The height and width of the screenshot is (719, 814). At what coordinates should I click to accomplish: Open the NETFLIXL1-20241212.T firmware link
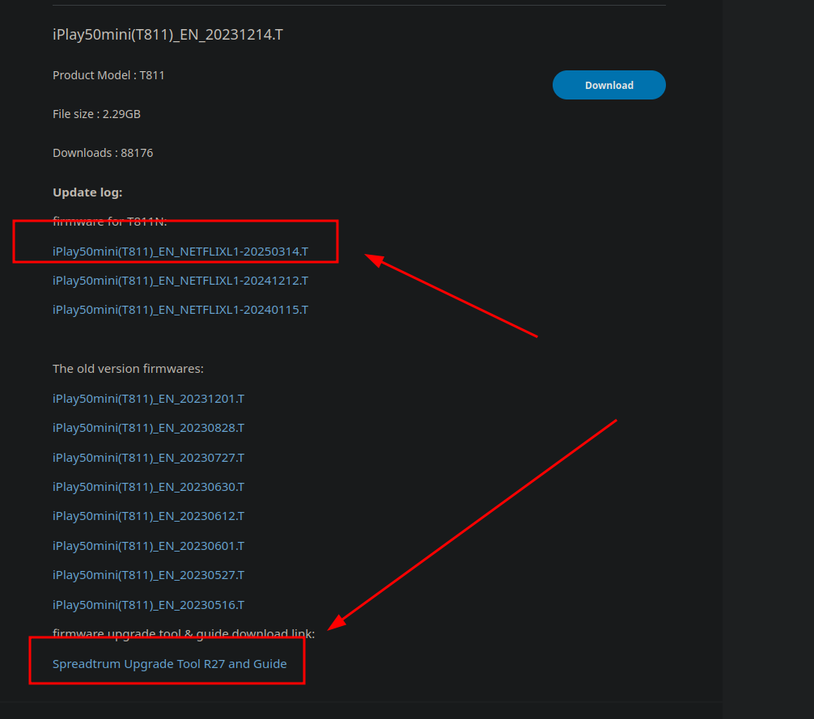[x=180, y=281]
